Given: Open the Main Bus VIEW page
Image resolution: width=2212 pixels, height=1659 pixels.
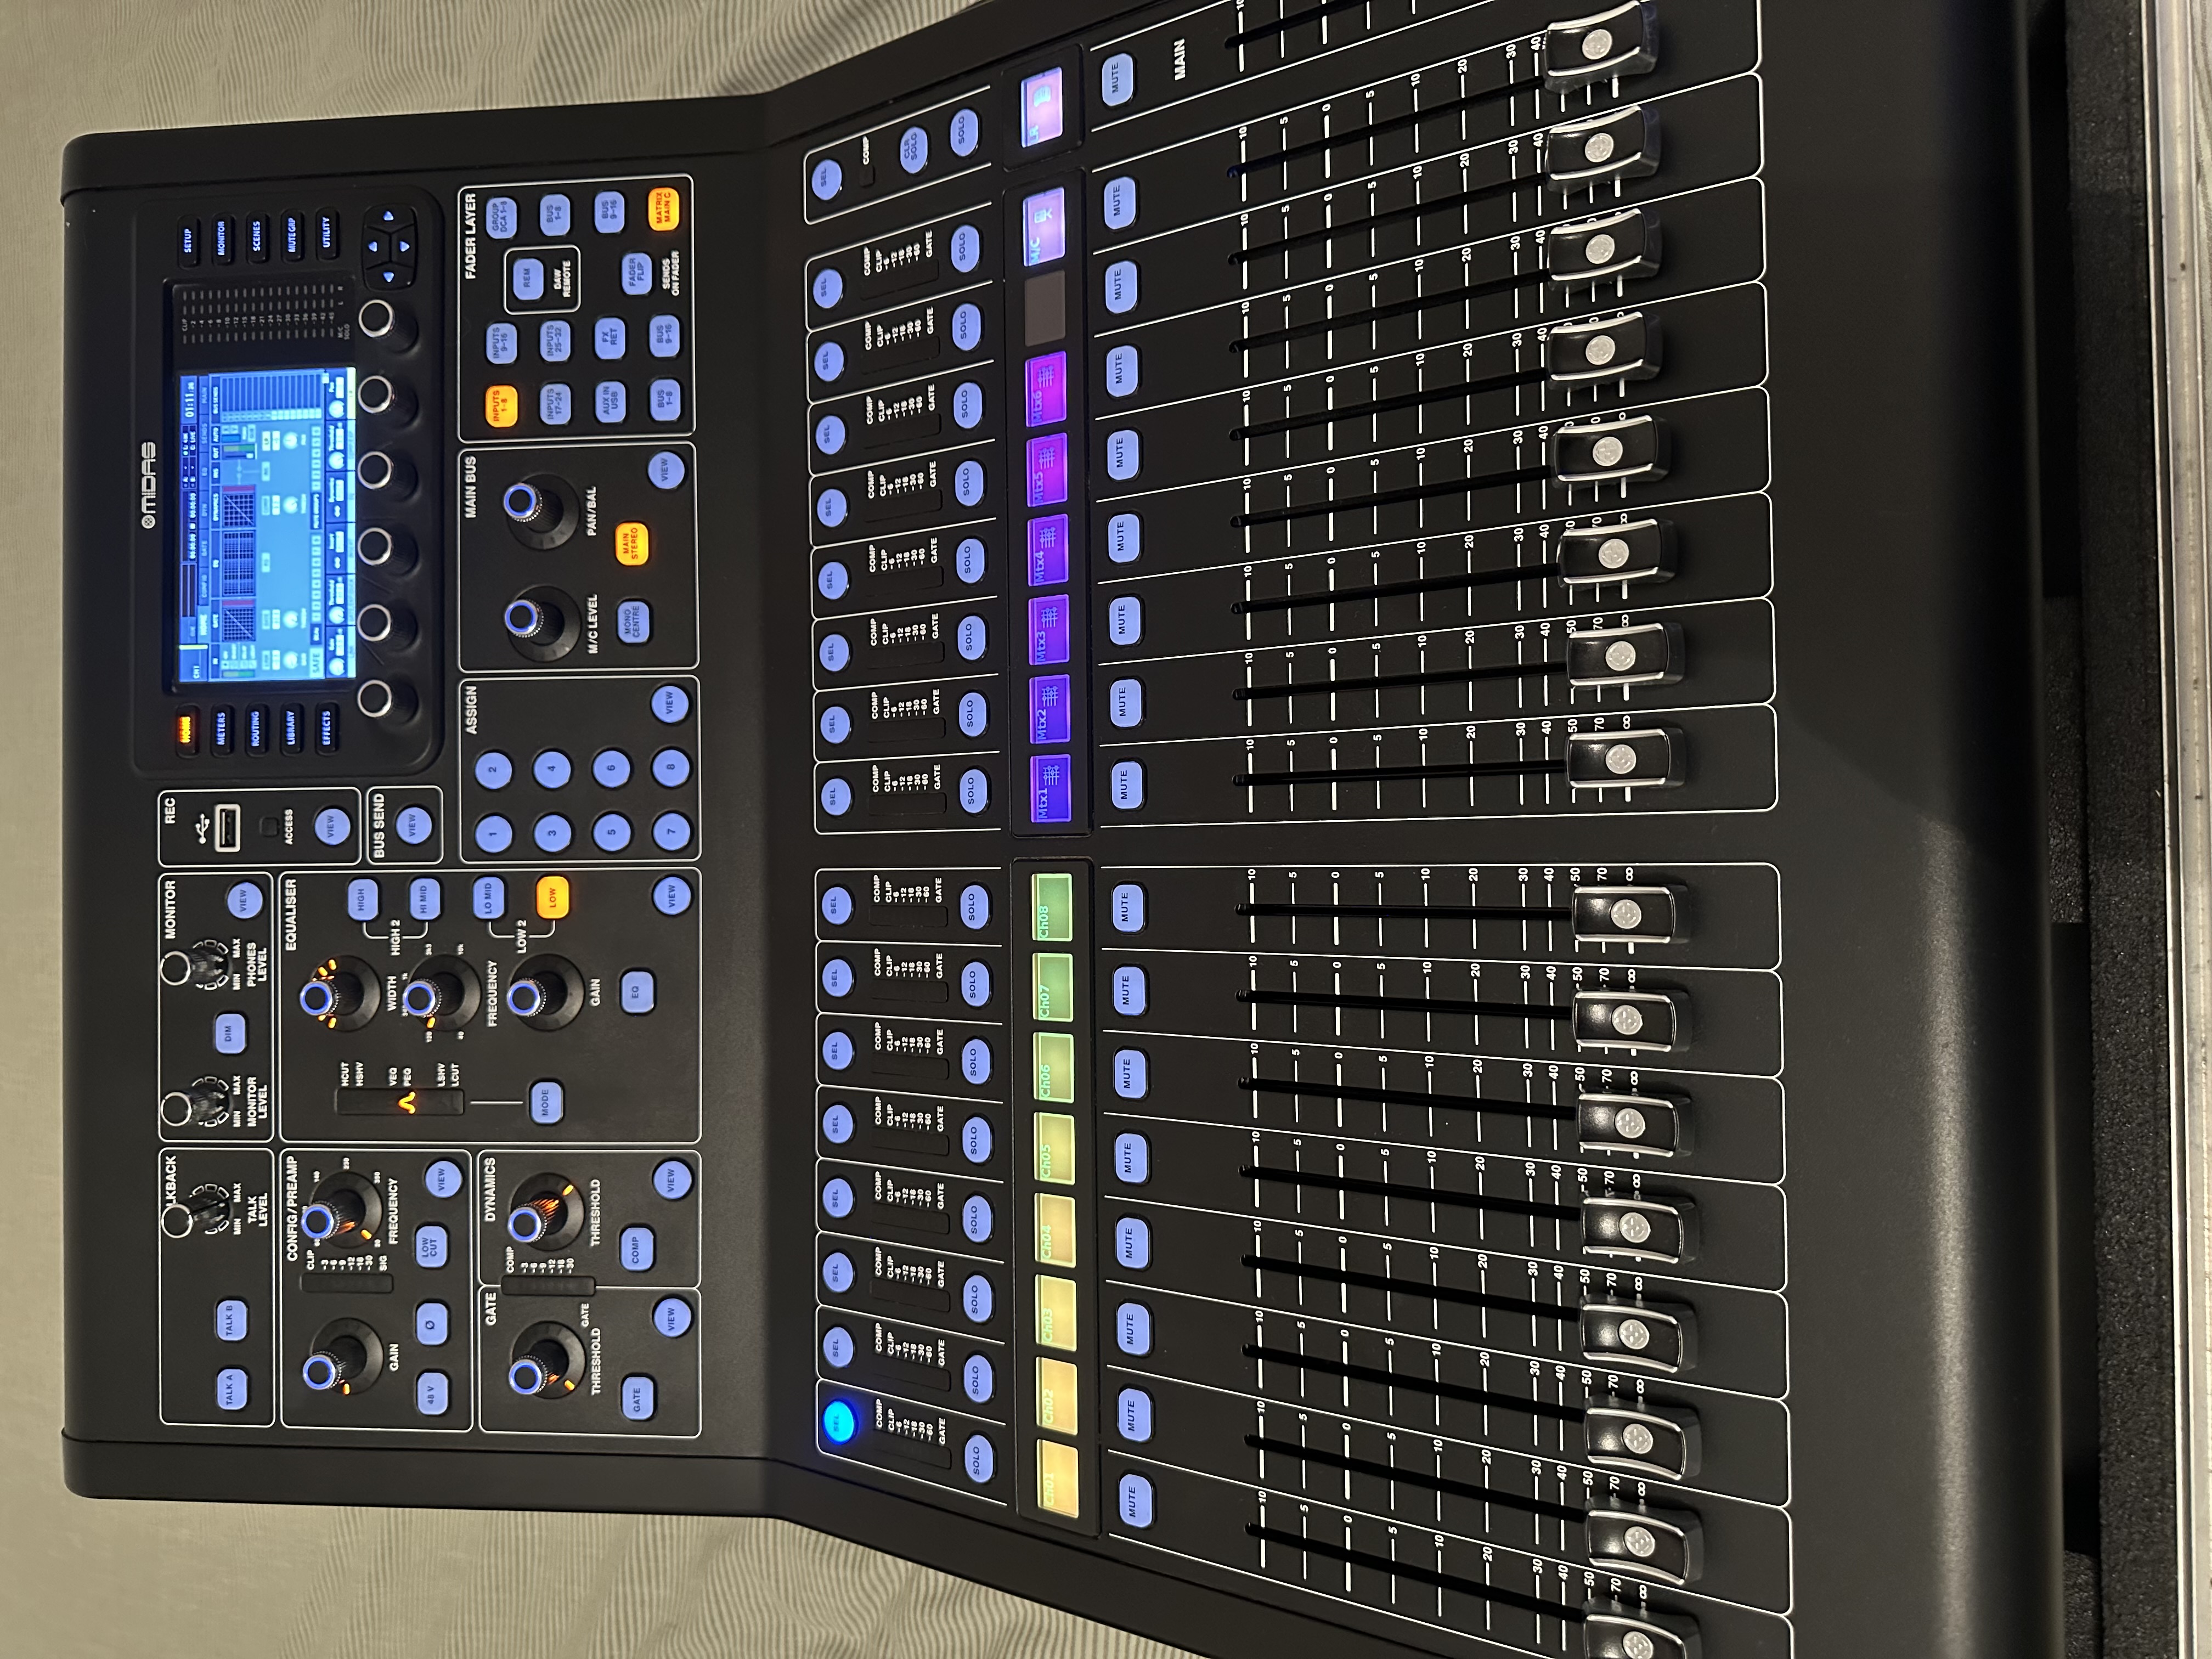Looking at the screenshot, I should (665, 471).
